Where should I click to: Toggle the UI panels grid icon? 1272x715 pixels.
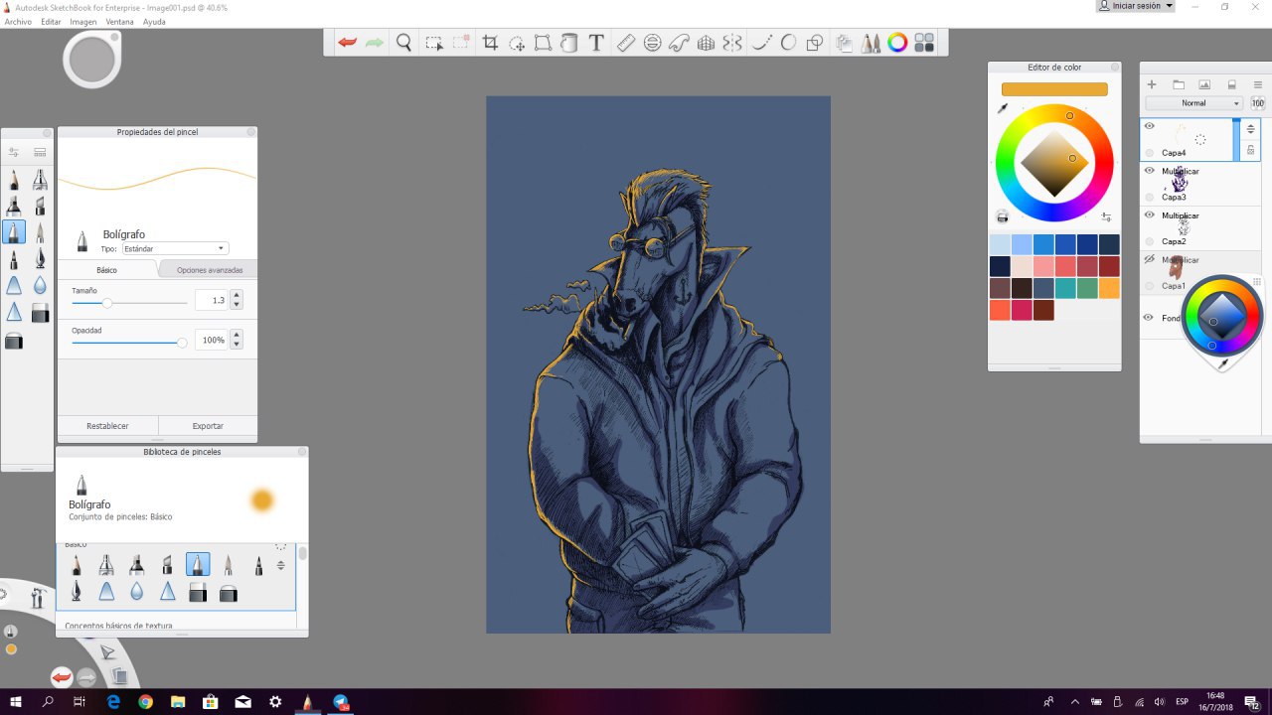coord(924,43)
